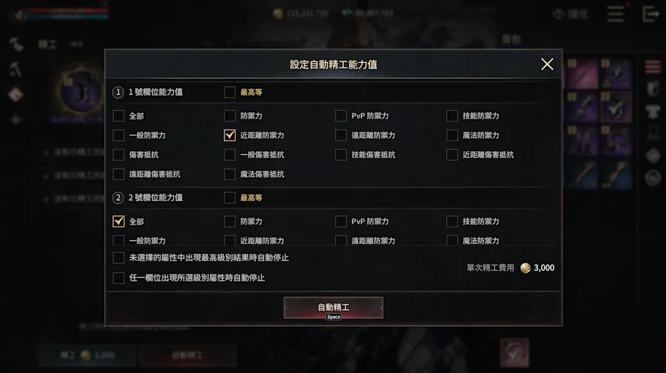Enable 任一欄位出現所選級別屬性時自動停止 option
This screenshot has height=373, width=666.
(119, 277)
